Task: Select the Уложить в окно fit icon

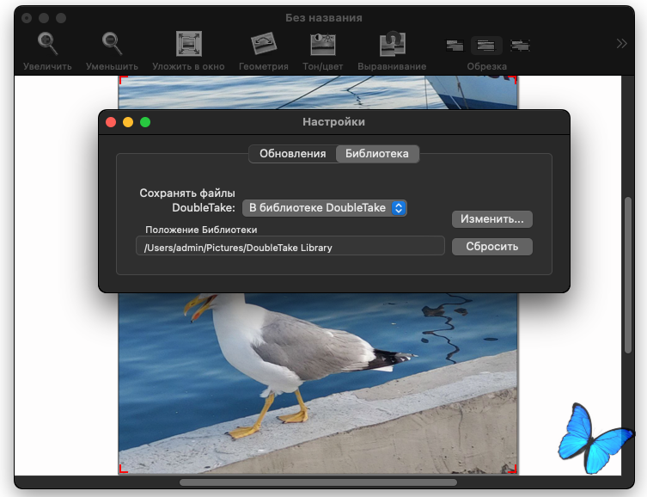Action: point(188,44)
